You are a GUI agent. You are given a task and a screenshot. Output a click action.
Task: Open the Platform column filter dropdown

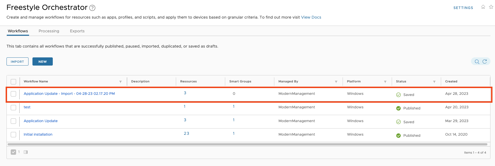point(385,82)
